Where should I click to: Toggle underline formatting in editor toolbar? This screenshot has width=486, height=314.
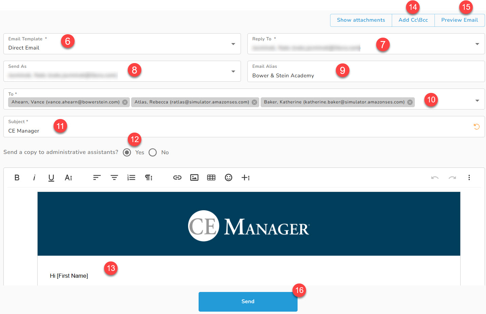click(x=51, y=178)
